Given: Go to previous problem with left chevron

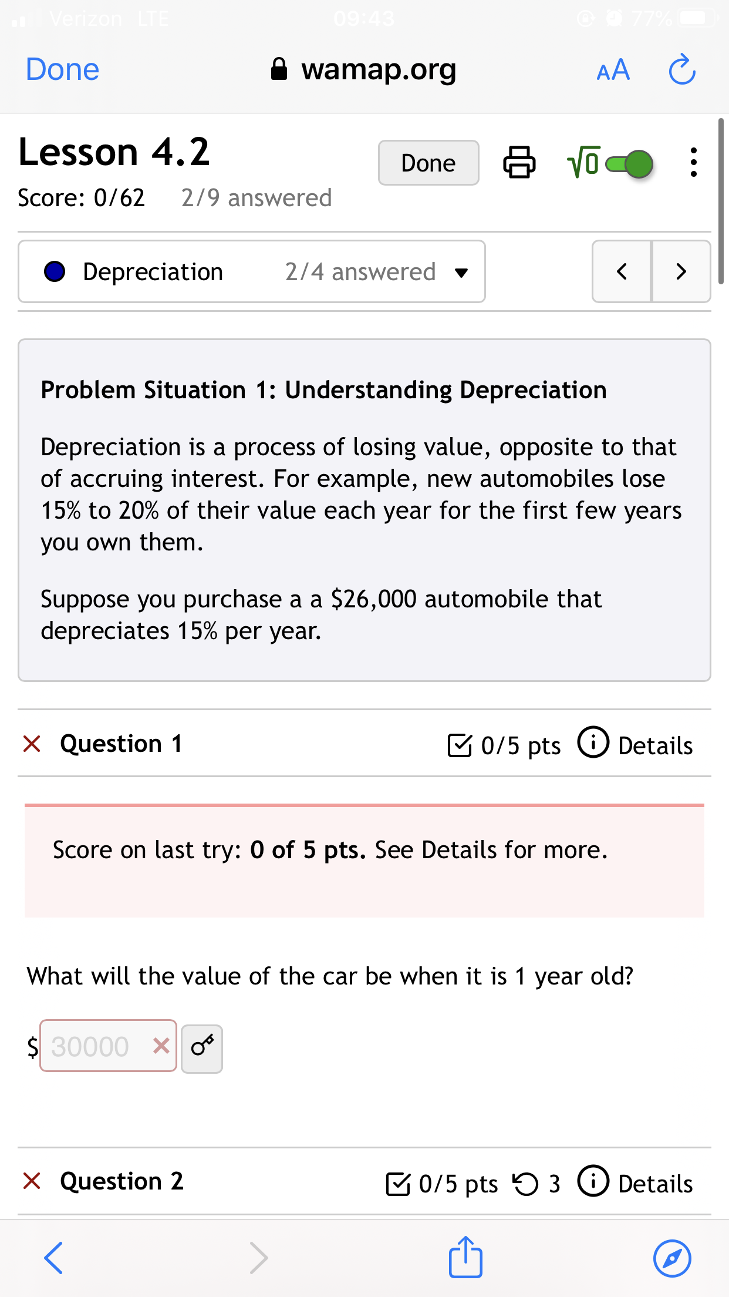Looking at the screenshot, I should [x=622, y=271].
